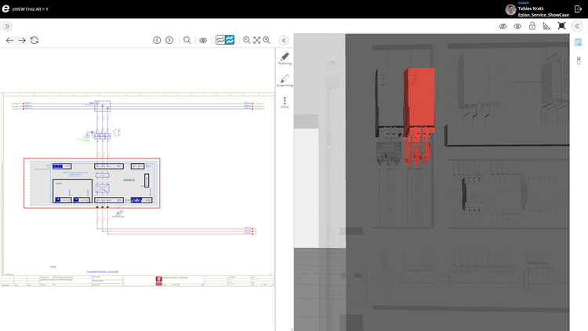Go forward with the right arrow
This screenshot has width=588, height=331.
(x=22, y=40)
